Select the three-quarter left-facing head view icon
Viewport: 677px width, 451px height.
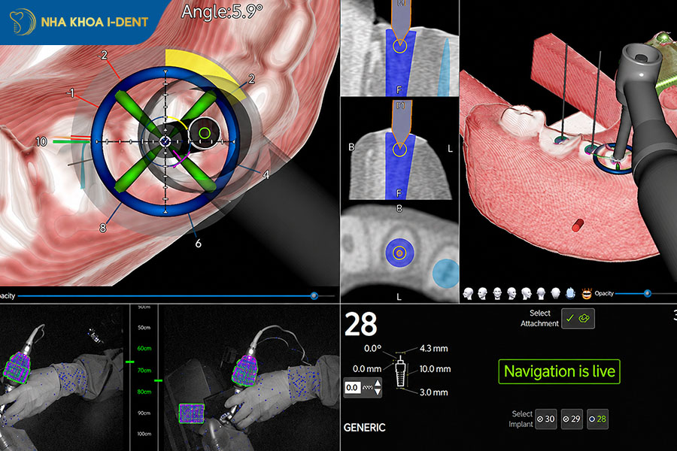pos(483,293)
